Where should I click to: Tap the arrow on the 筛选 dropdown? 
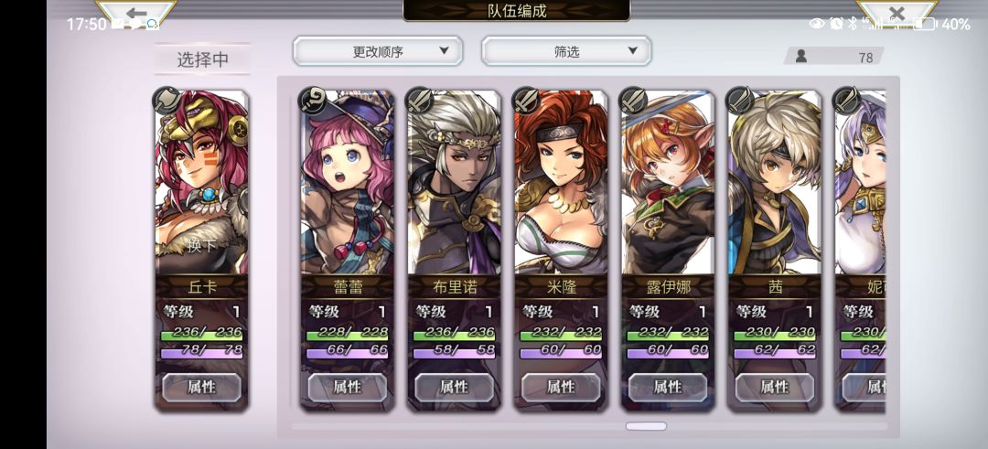coord(633,51)
